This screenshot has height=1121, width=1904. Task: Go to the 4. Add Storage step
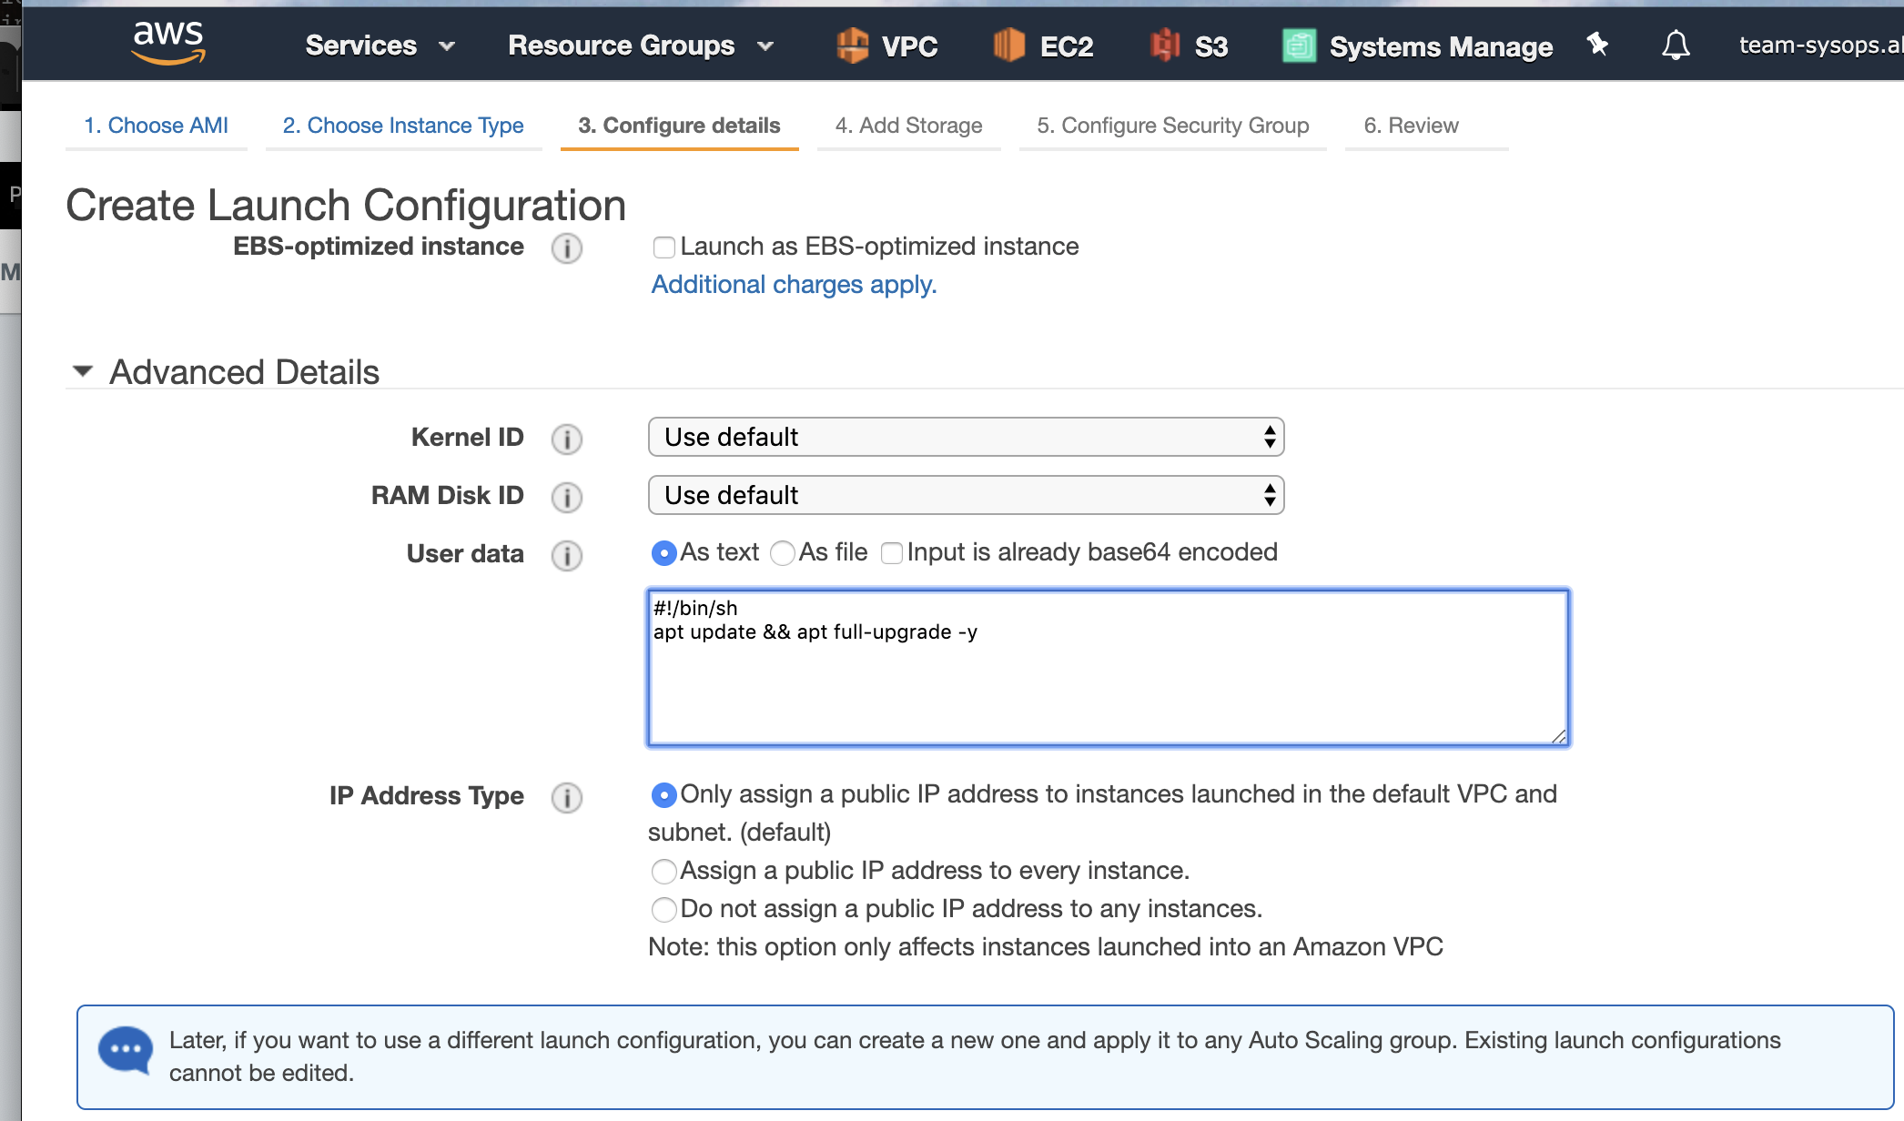(x=908, y=126)
